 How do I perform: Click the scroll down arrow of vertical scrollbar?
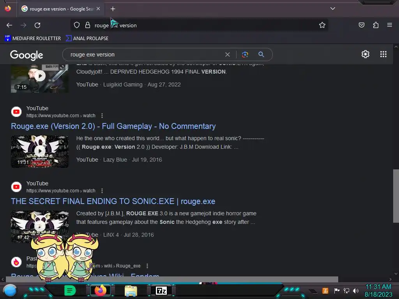pyautogui.click(x=396, y=274)
